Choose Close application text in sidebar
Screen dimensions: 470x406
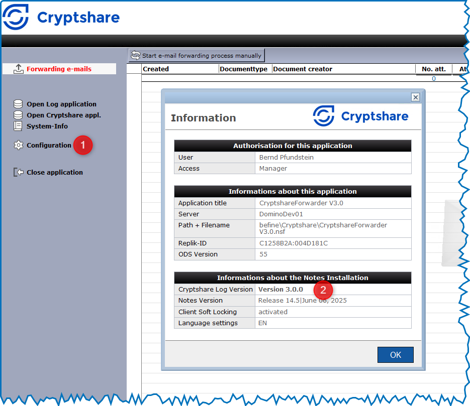55,172
